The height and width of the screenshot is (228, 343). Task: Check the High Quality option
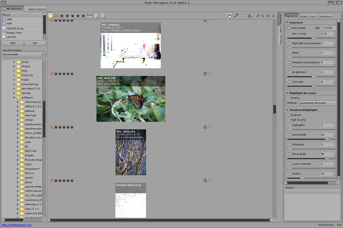(288, 120)
